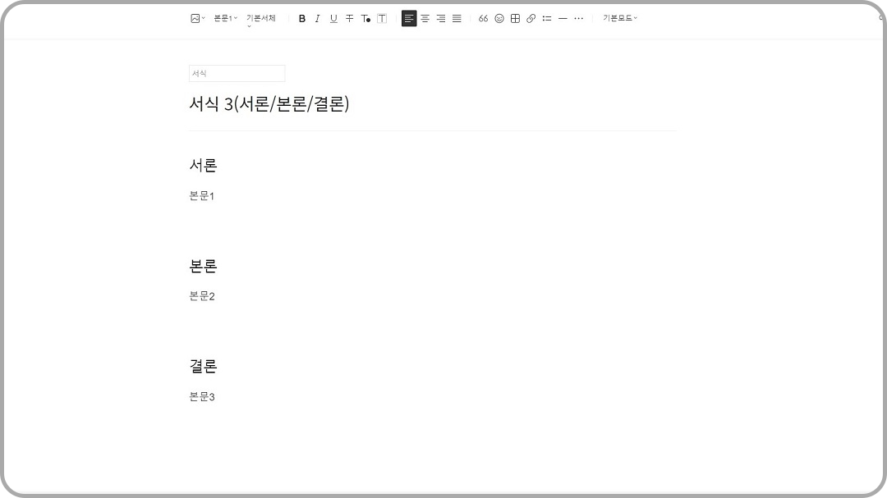Screen dimensions: 887x498
Task: Insert a table
Action: 514,18
